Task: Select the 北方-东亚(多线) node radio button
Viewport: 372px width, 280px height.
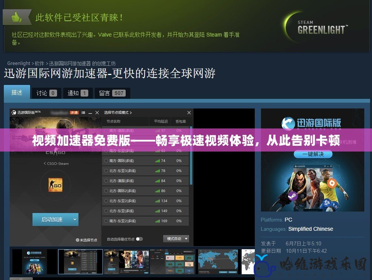Action: 106,211
